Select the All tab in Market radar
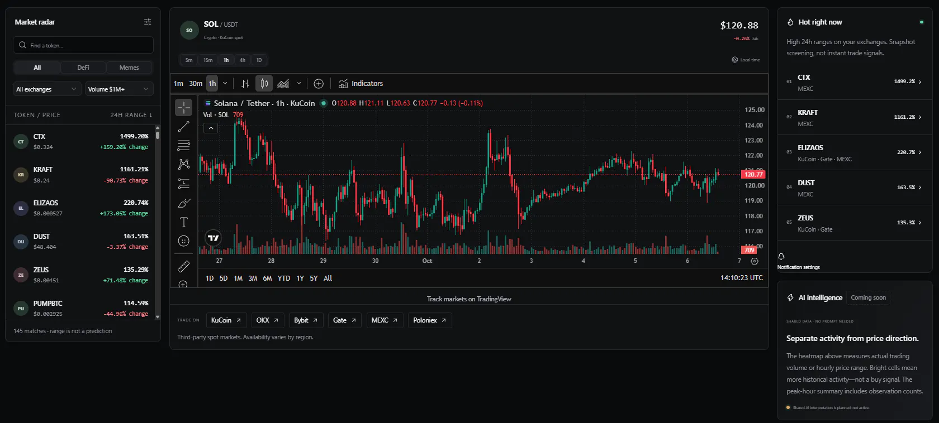The image size is (939, 423). click(x=37, y=68)
